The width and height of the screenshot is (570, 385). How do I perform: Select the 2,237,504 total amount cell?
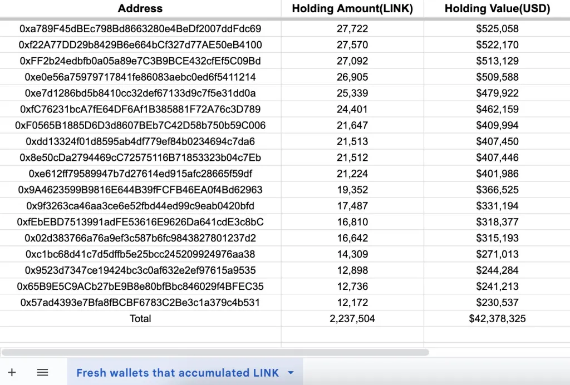353,319
